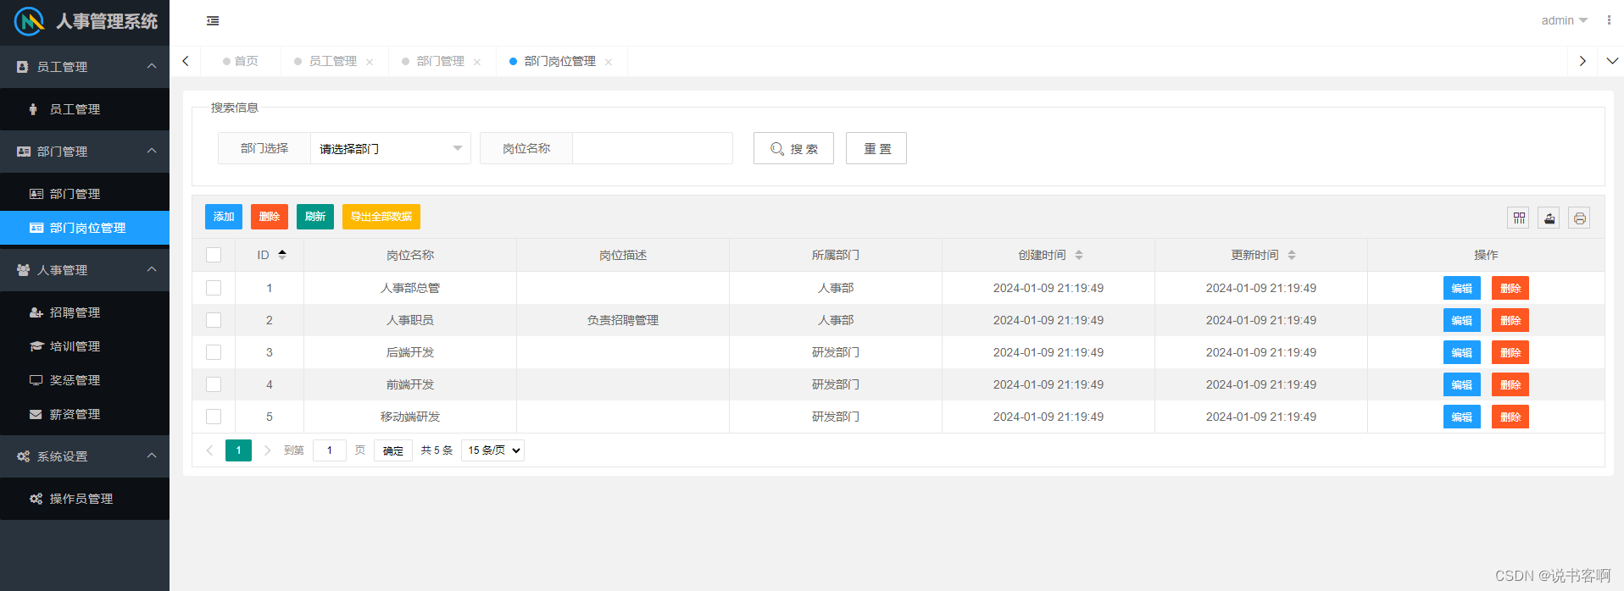This screenshot has width=1624, height=591.
Task: Edit the 人事部总管 row
Action: coord(1462,288)
